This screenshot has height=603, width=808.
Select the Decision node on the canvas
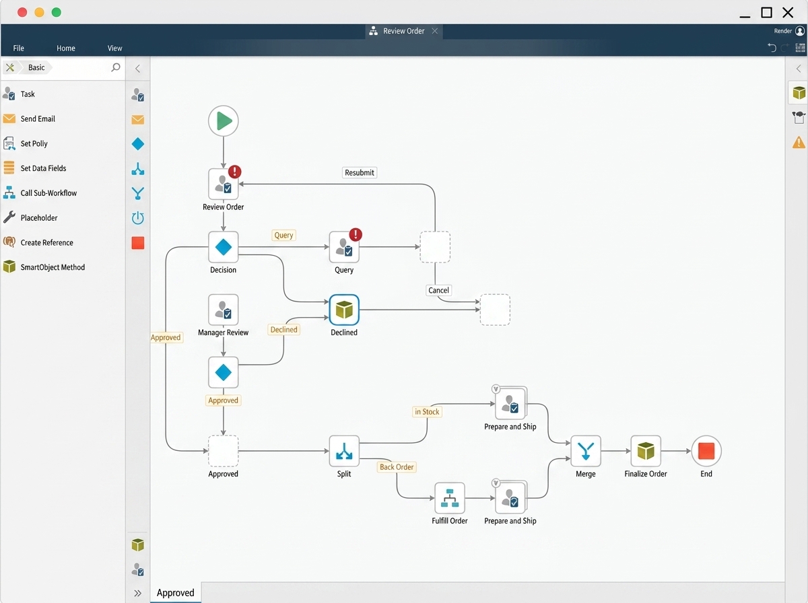[x=224, y=247]
